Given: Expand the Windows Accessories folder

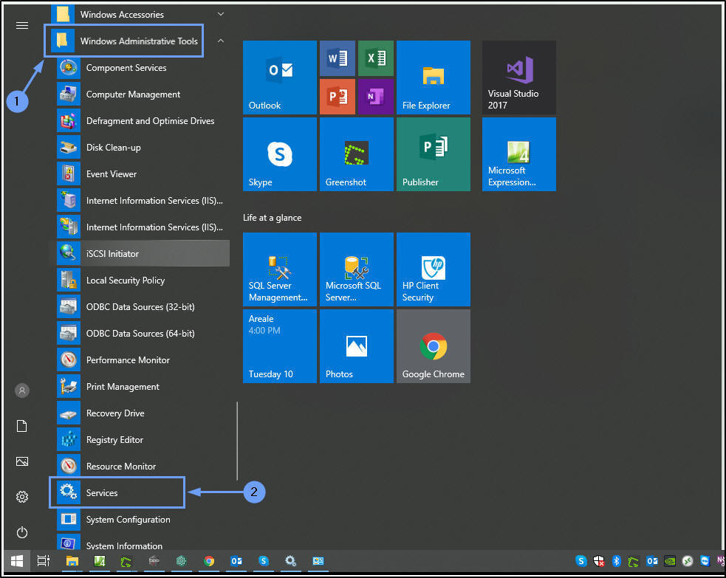Looking at the screenshot, I should tap(122, 14).
